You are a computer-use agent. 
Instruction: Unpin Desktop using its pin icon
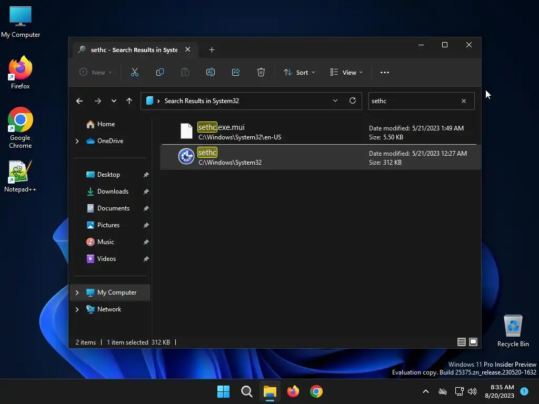[146, 175]
